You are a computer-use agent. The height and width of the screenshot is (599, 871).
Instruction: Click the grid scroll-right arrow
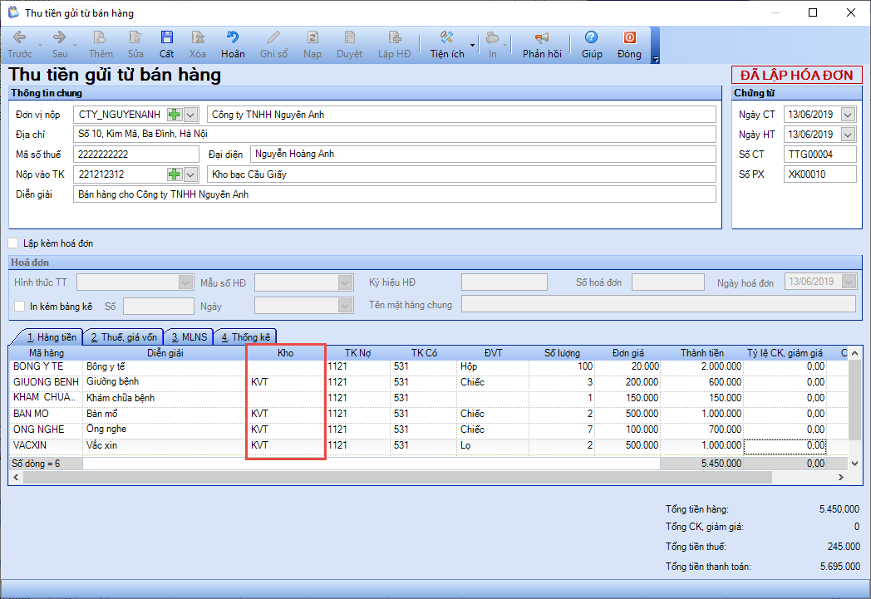pos(841,478)
